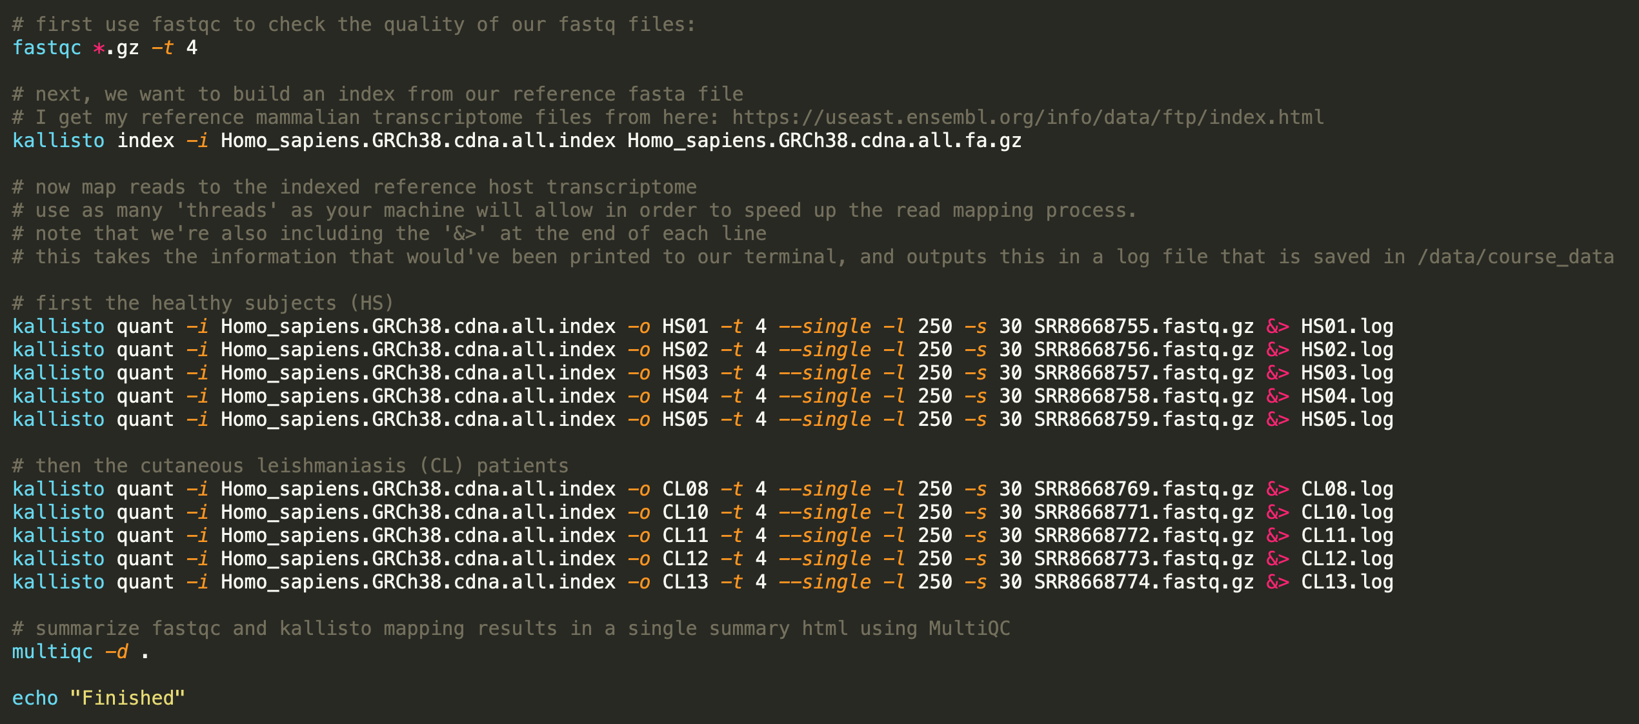Click the Homo_sapiens.GRCh38.cdna.all.fa.gz filename
Image resolution: width=1639 pixels, height=724 pixels.
[x=825, y=141]
